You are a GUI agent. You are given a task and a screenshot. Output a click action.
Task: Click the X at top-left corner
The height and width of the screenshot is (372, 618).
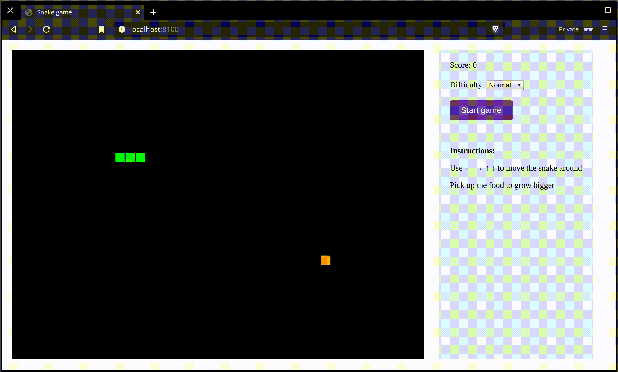pyautogui.click(x=10, y=10)
